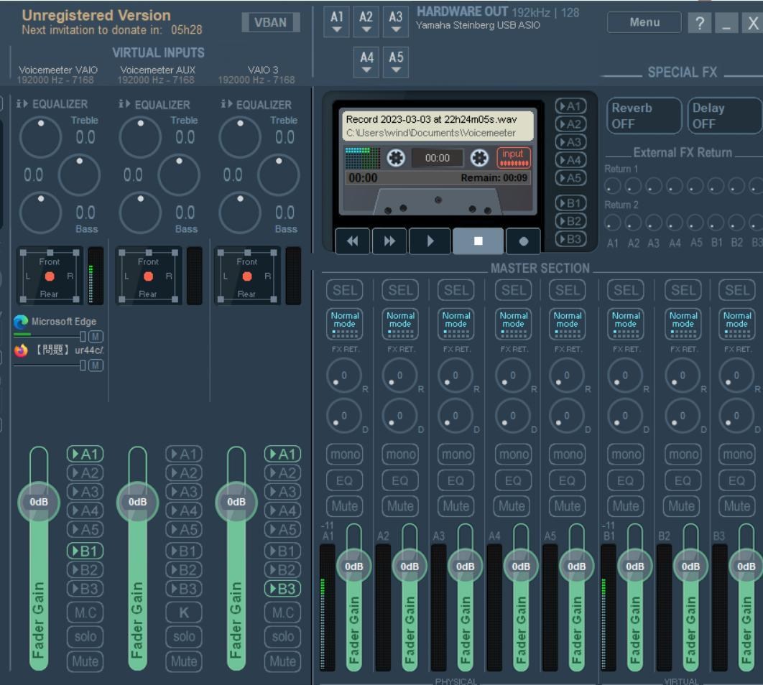Toggle recorder A5 bus arm

point(570,178)
